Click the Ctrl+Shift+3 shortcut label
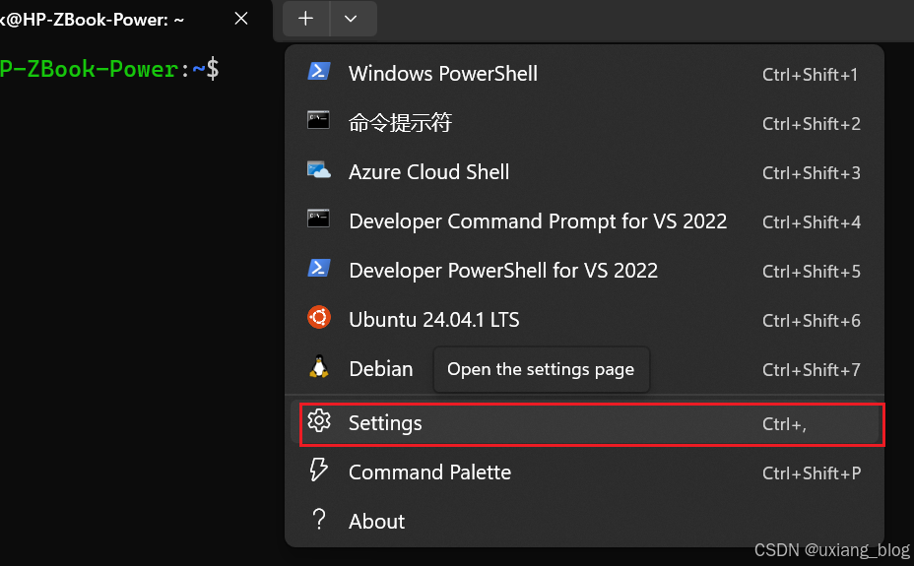Viewport: 914px width, 566px height. click(812, 173)
